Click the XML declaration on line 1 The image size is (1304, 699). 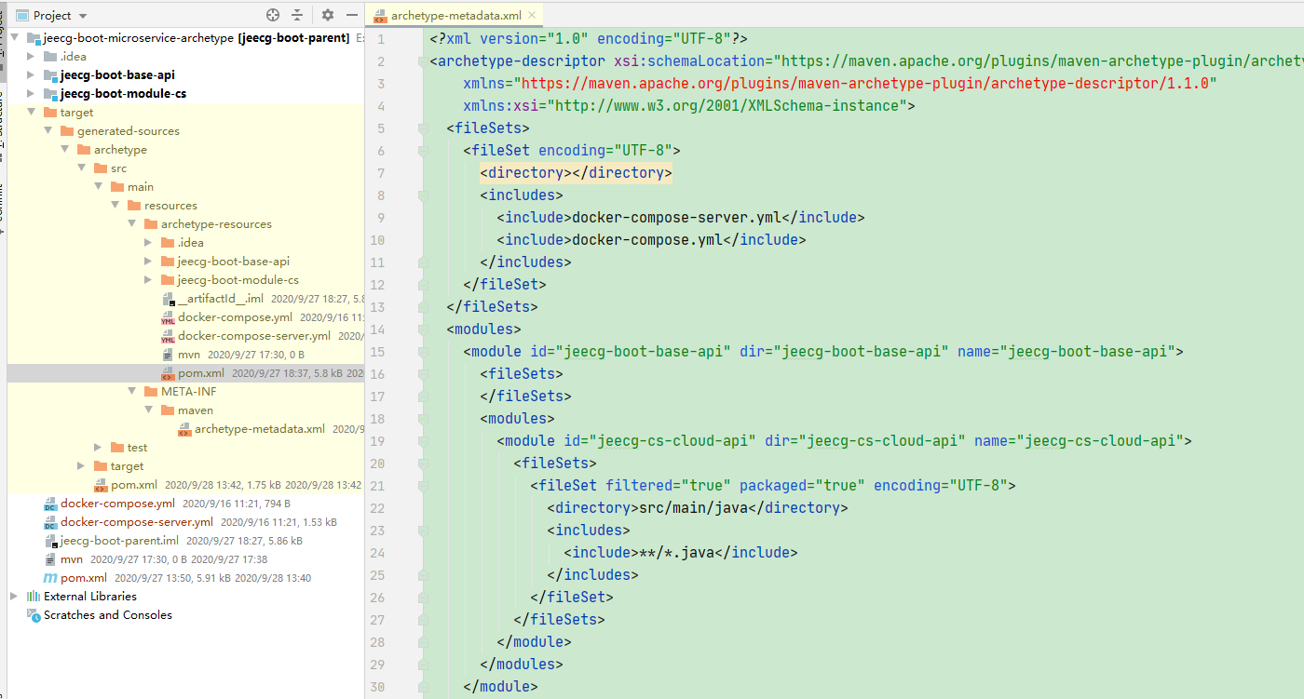click(589, 39)
